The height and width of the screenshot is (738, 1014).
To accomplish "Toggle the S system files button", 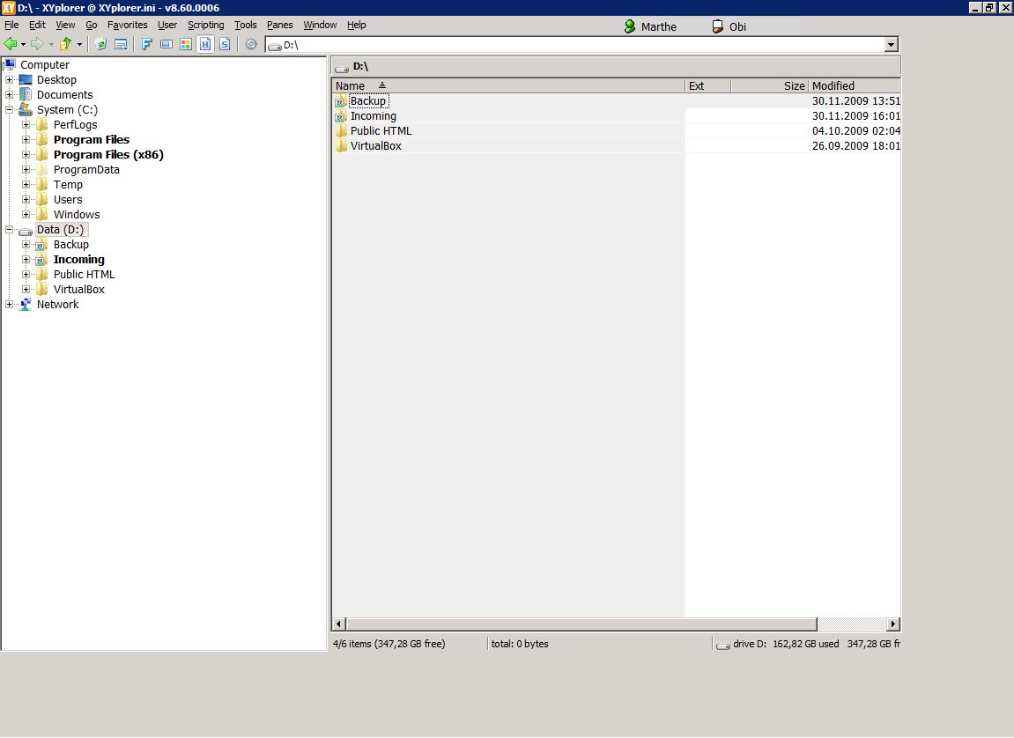I will (225, 44).
